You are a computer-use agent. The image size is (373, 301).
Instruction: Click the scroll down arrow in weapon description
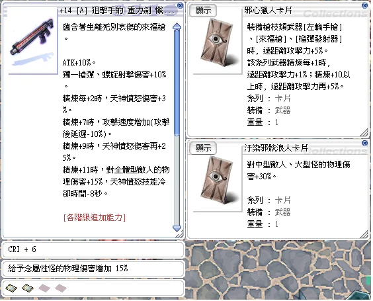(x=177, y=228)
